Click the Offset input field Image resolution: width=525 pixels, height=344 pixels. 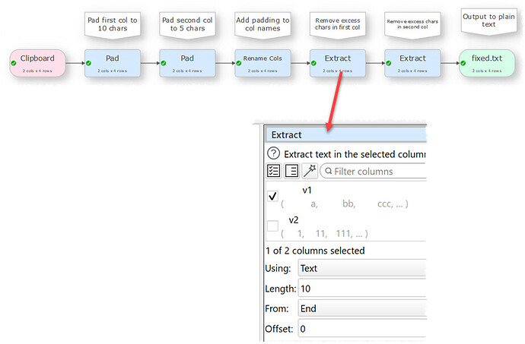362,329
